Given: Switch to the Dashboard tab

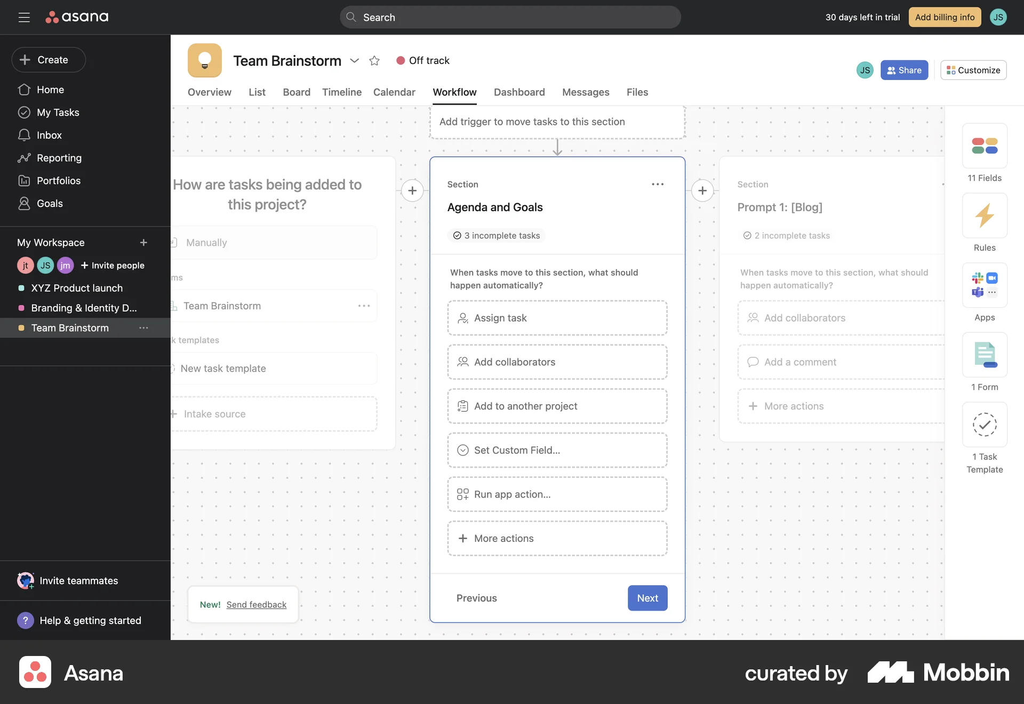Looking at the screenshot, I should [519, 92].
